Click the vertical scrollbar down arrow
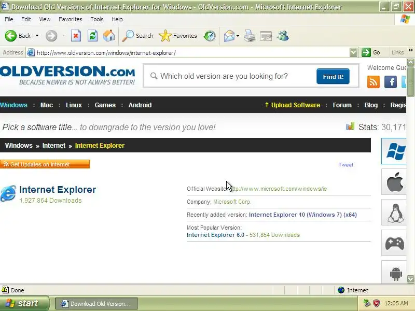The image size is (415, 311). coord(410,279)
